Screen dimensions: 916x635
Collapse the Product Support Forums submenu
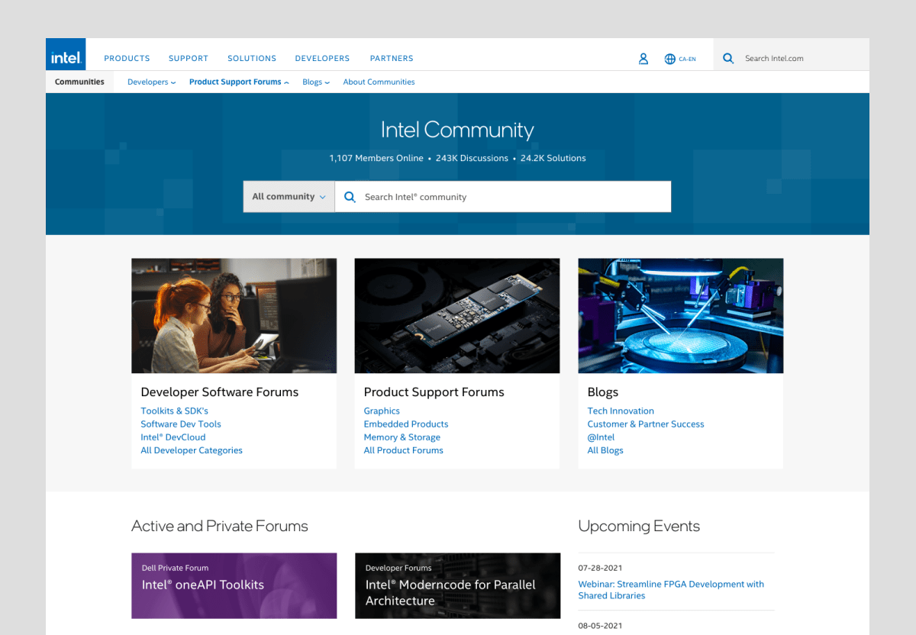click(x=239, y=82)
